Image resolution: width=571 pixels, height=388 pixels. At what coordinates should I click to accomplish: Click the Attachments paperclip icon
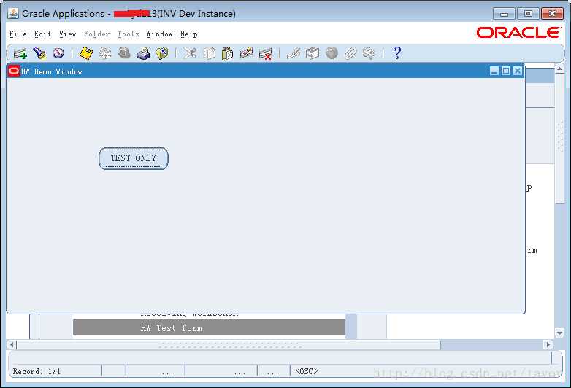[x=350, y=53]
